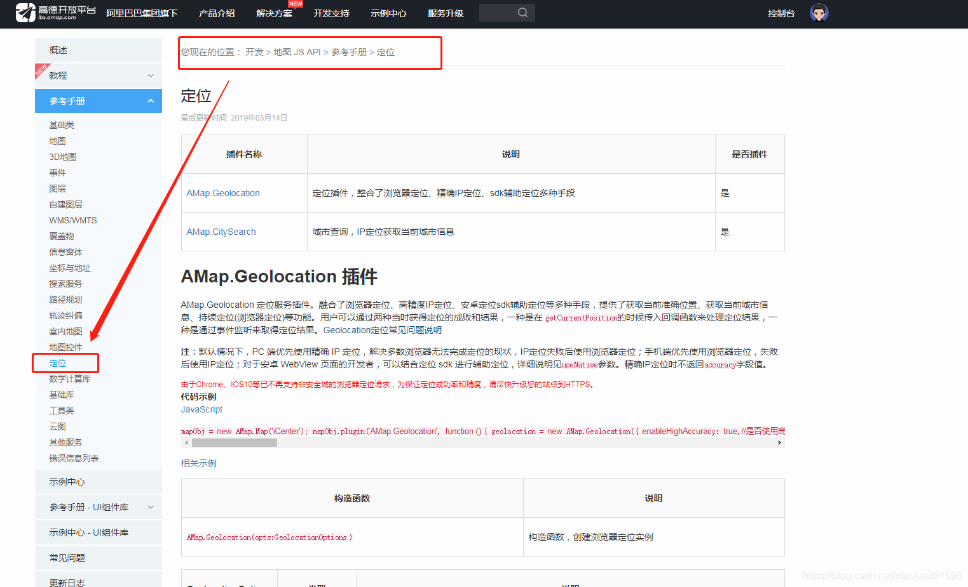Select 数学计算库 in sidebar
This screenshot has width=968, height=587.
point(70,379)
